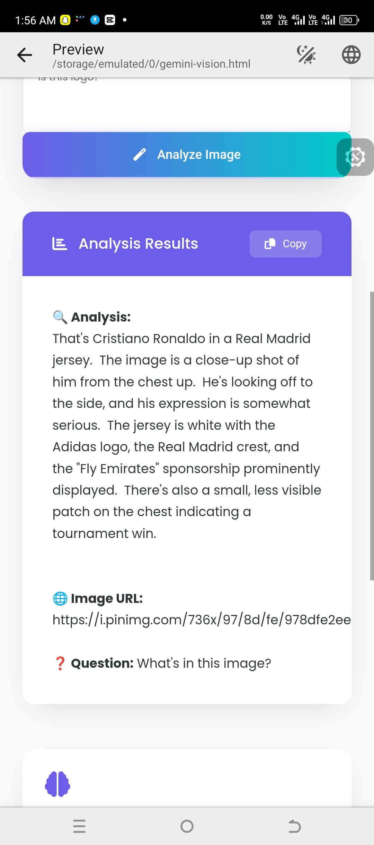This screenshot has width=374, height=845.
Task: Tap the red question mark icon
Action: click(x=60, y=663)
